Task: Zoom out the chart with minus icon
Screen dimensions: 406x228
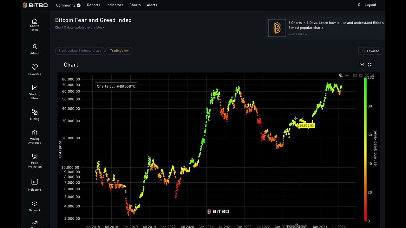Action: 361,75
